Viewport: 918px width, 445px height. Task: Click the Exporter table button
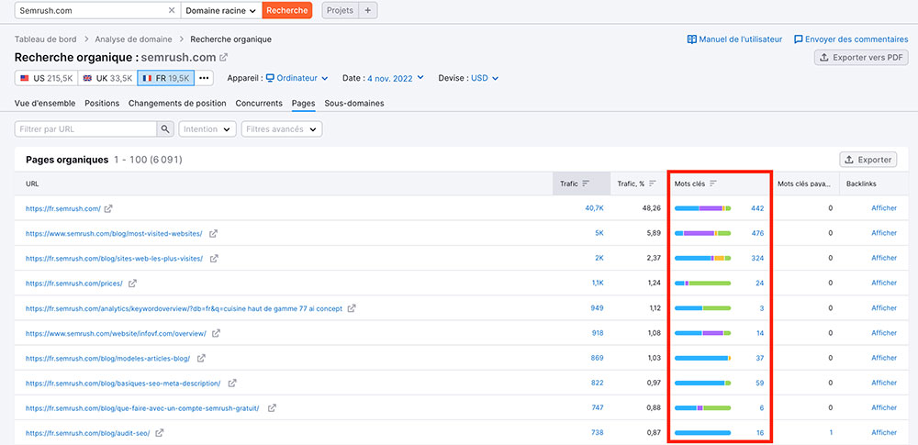[x=868, y=160]
